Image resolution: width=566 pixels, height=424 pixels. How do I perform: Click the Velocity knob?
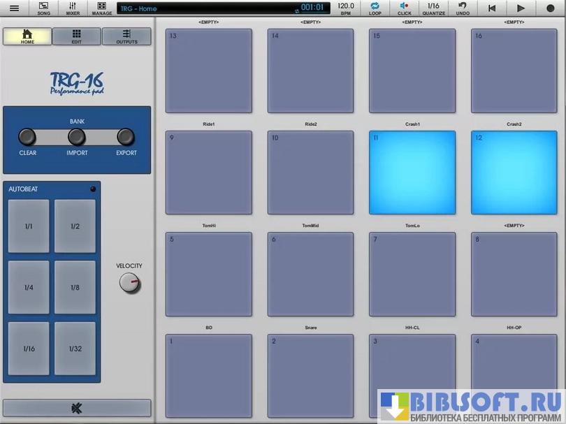click(129, 283)
